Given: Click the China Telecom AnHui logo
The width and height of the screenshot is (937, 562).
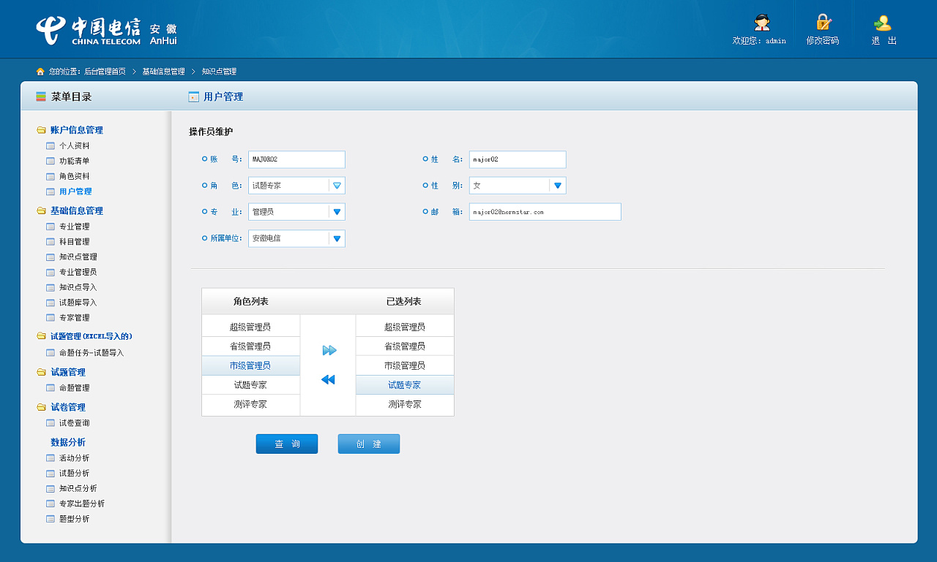Looking at the screenshot, I should coord(106,31).
